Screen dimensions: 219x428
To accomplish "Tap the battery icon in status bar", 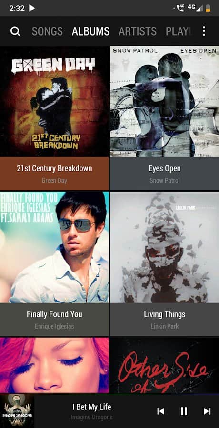I will 208,8.
